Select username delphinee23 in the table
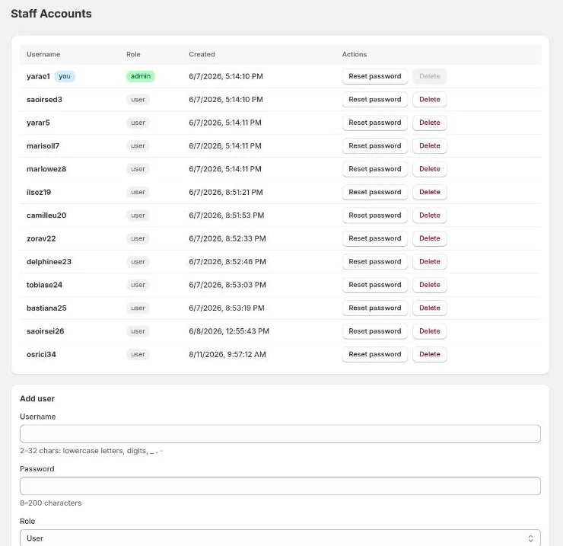Viewport: 563px width, 546px height. (x=49, y=262)
